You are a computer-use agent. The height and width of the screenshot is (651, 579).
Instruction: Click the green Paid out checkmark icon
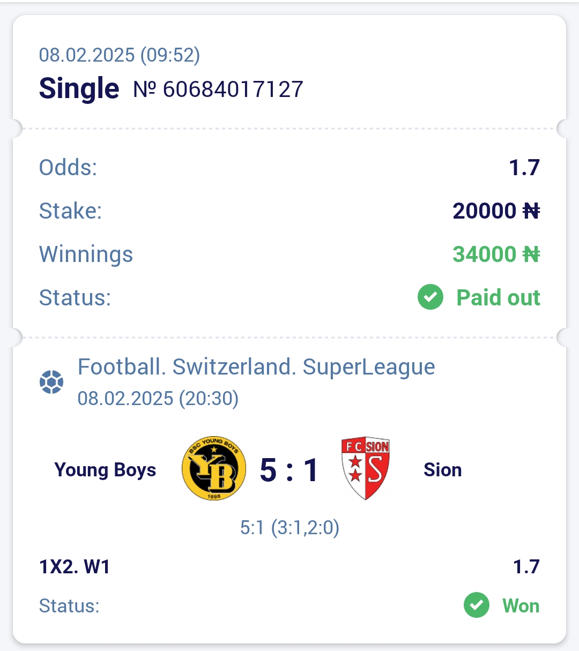(x=430, y=297)
